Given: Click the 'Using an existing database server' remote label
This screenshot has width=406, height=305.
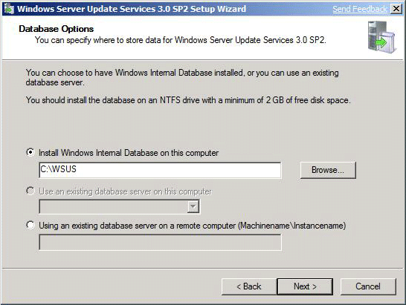Looking at the screenshot, I should pos(193,226).
